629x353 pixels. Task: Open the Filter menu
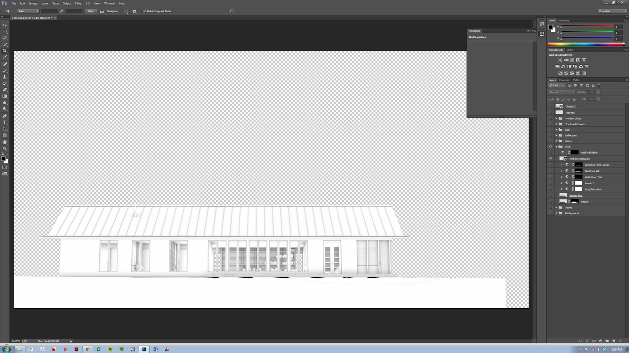[x=78, y=3]
